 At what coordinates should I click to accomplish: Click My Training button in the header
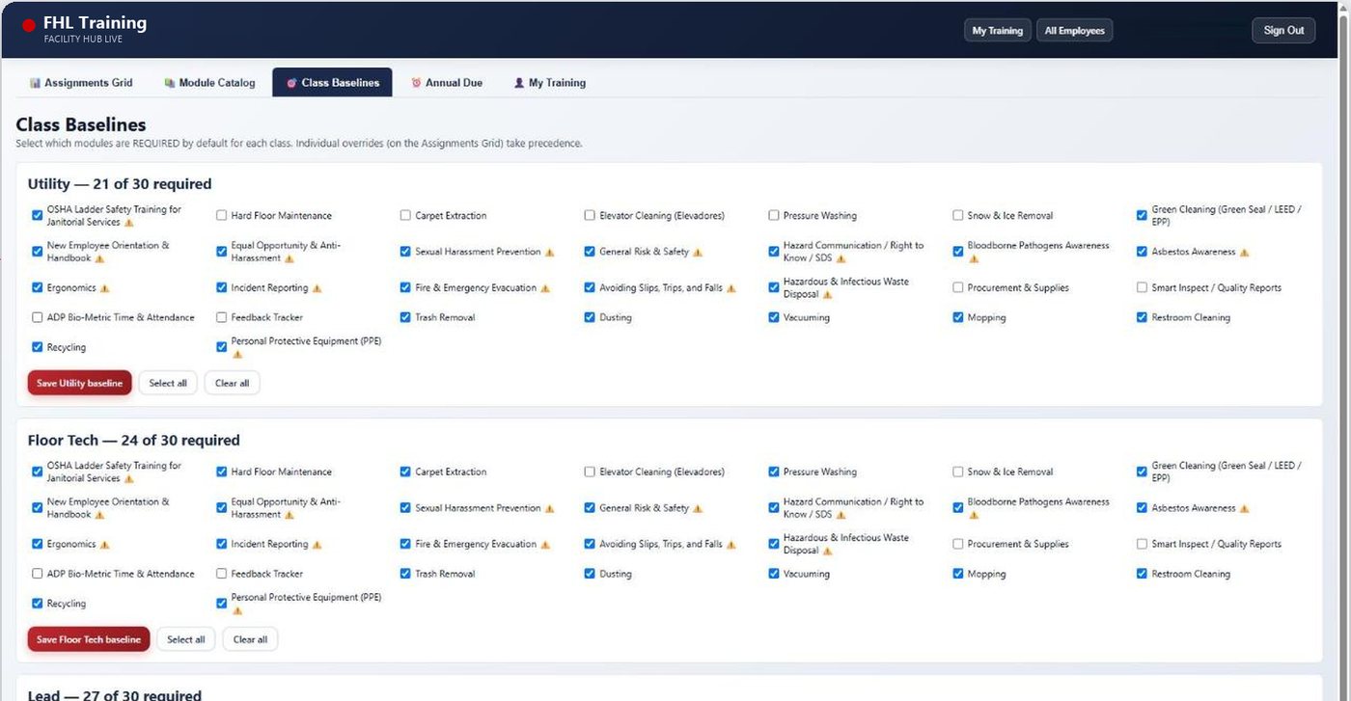[x=998, y=31]
